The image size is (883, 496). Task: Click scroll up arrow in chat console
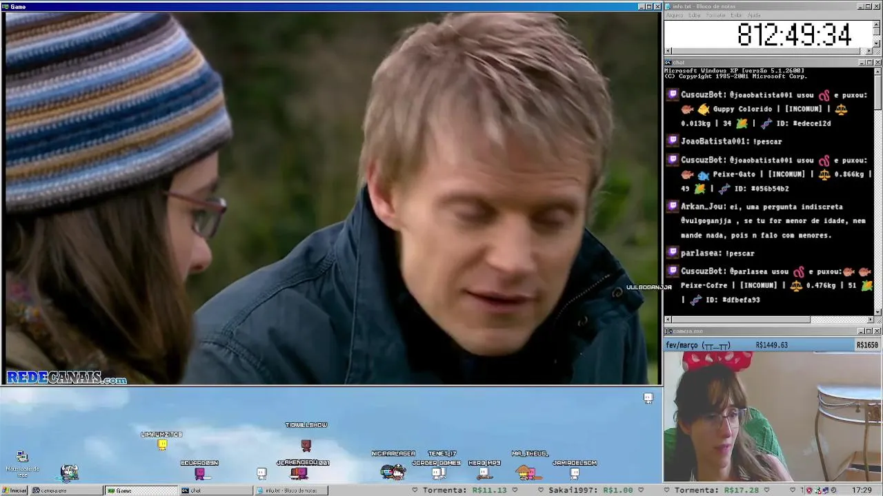tap(877, 72)
